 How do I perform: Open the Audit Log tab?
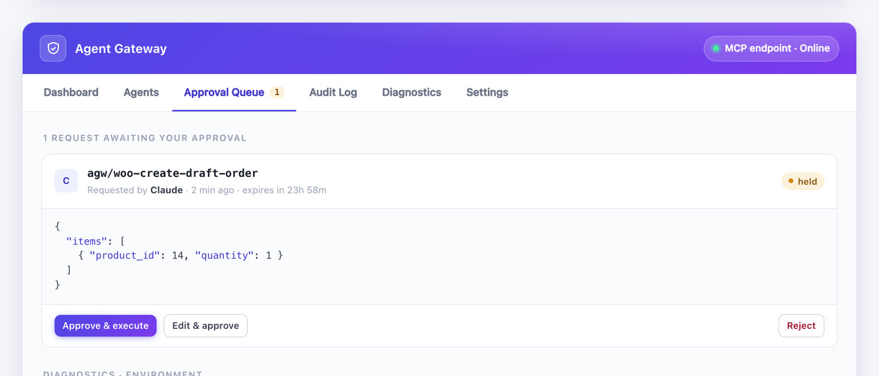coord(333,92)
